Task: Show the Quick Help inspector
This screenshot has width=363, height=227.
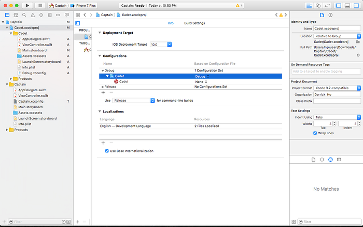Action: tap(330, 15)
